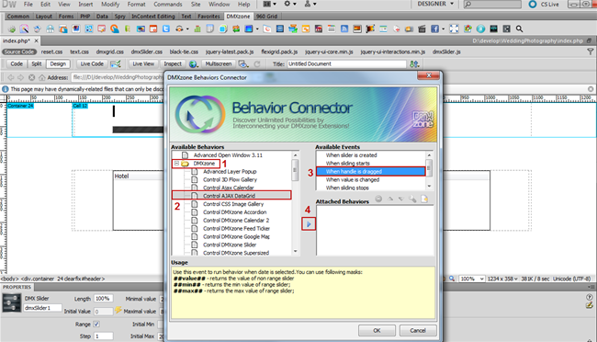Collapse the DMXzone folder tree node
The image size is (597, 342).
click(x=176, y=164)
